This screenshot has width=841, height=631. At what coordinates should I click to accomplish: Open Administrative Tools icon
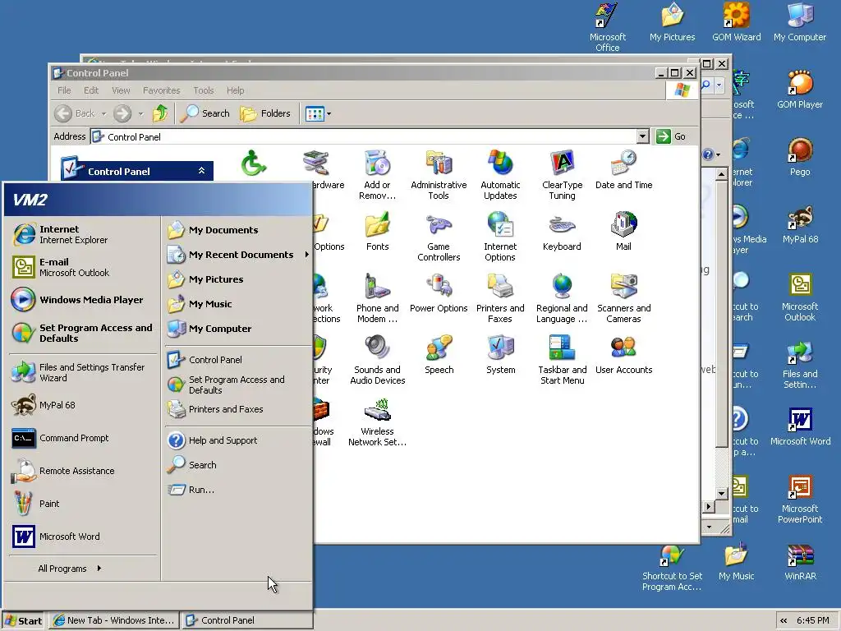[x=439, y=174]
